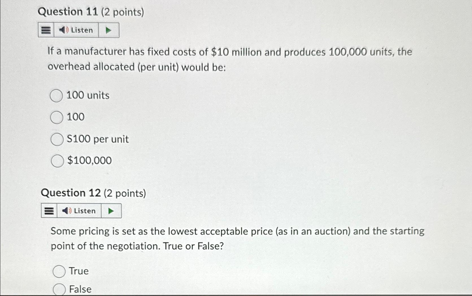This screenshot has height=296, width=472.
Task: Click the Listen control bar under Question 11
Action: pos(79,30)
